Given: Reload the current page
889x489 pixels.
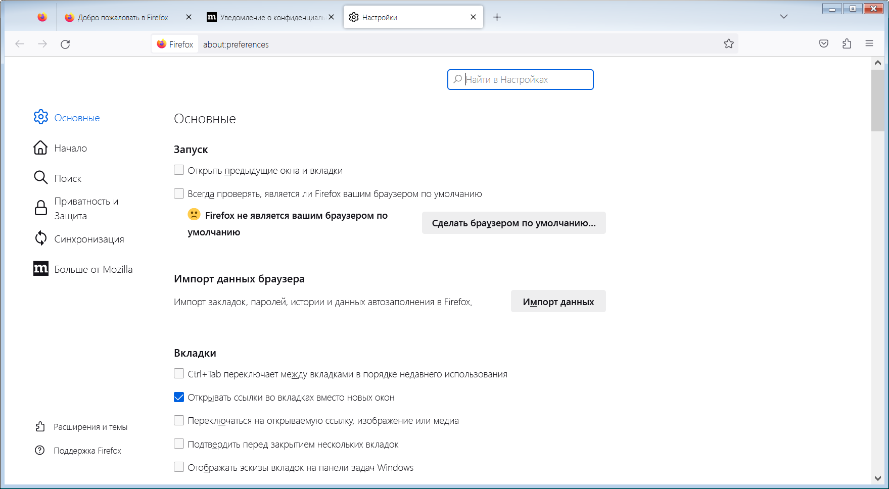Looking at the screenshot, I should (x=65, y=44).
